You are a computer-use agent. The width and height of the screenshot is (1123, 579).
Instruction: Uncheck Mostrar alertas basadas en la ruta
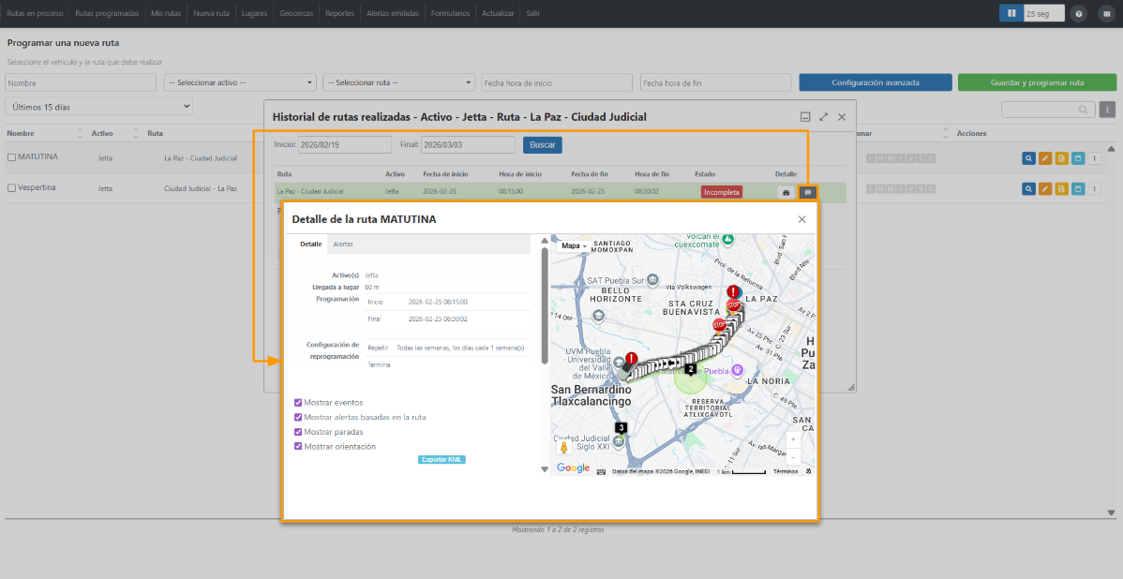pyautogui.click(x=299, y=417)
